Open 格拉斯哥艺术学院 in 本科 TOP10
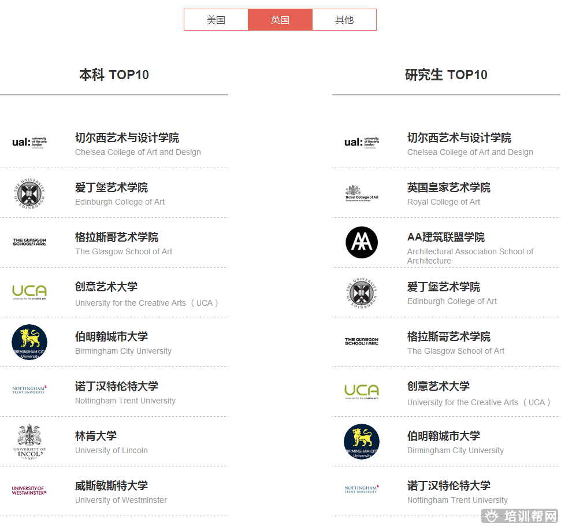 point(117,237)
